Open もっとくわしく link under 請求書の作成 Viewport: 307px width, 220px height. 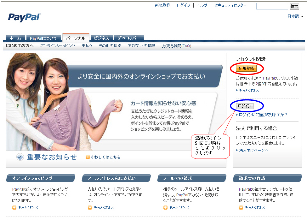(255, 207)
